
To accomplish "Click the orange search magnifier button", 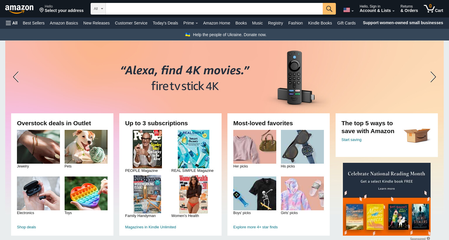I will (329, 9).
